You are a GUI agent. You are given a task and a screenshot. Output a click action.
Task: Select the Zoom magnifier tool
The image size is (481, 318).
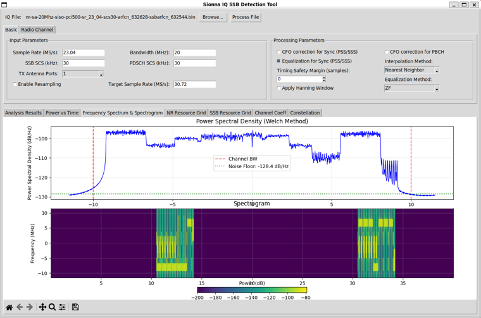[x=52, y=307]
